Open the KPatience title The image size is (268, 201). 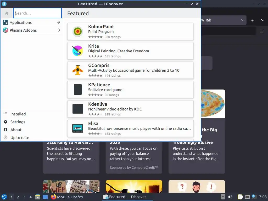click(x=99, y=85)
